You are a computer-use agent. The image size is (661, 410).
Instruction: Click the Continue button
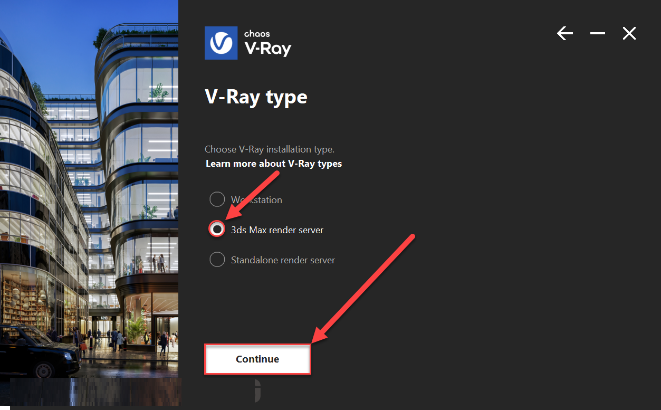(257, 359)
